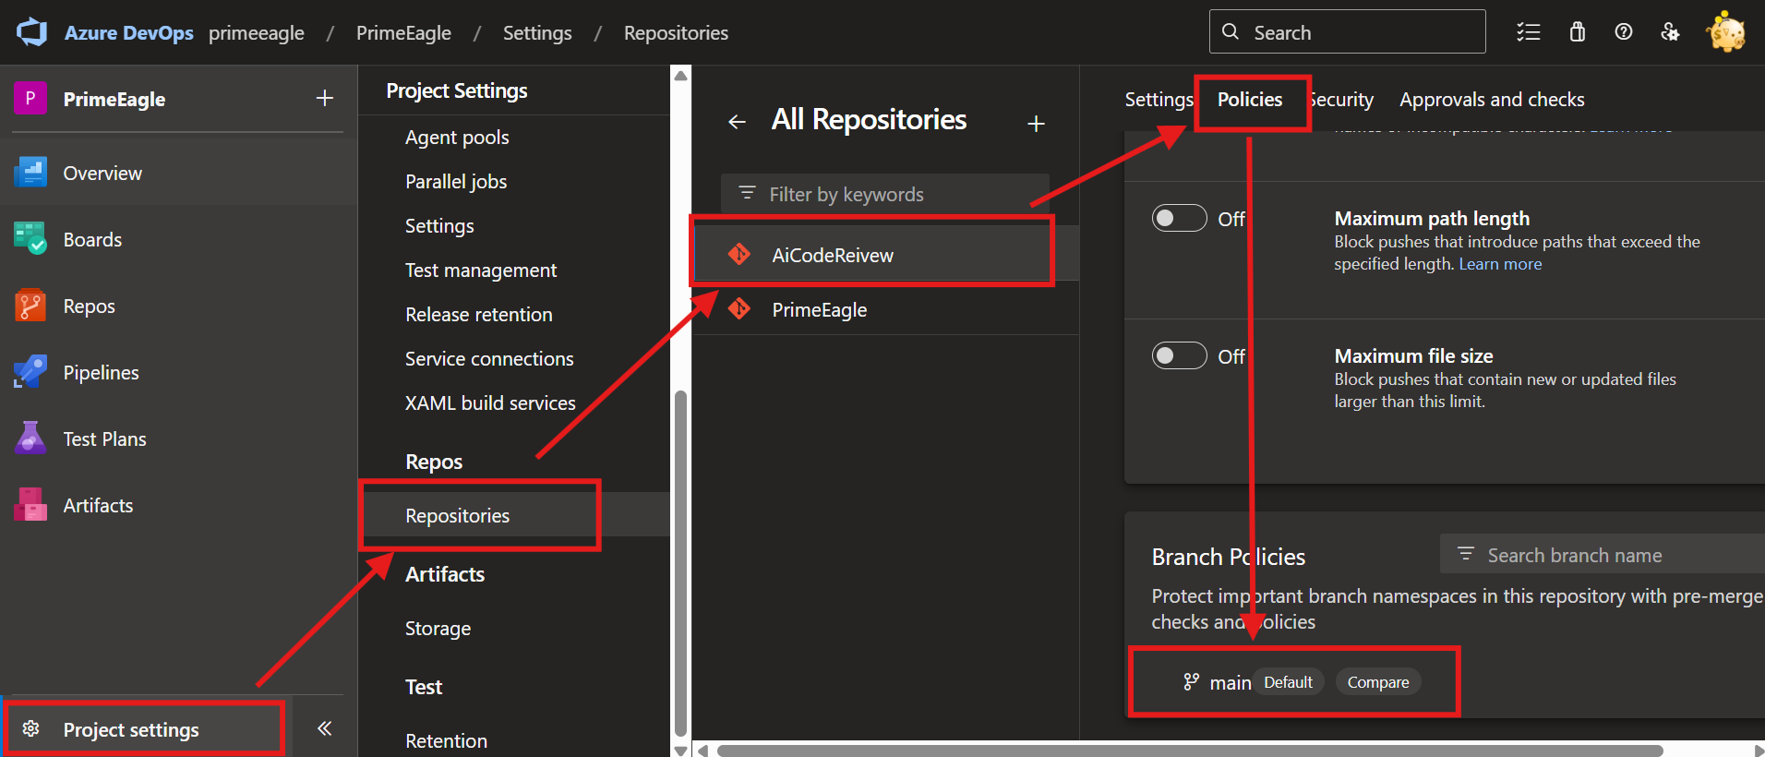Click the settings panel vertical scrollbar thumb
Screen dimensions: 1765x757
[x=681, y=563]
